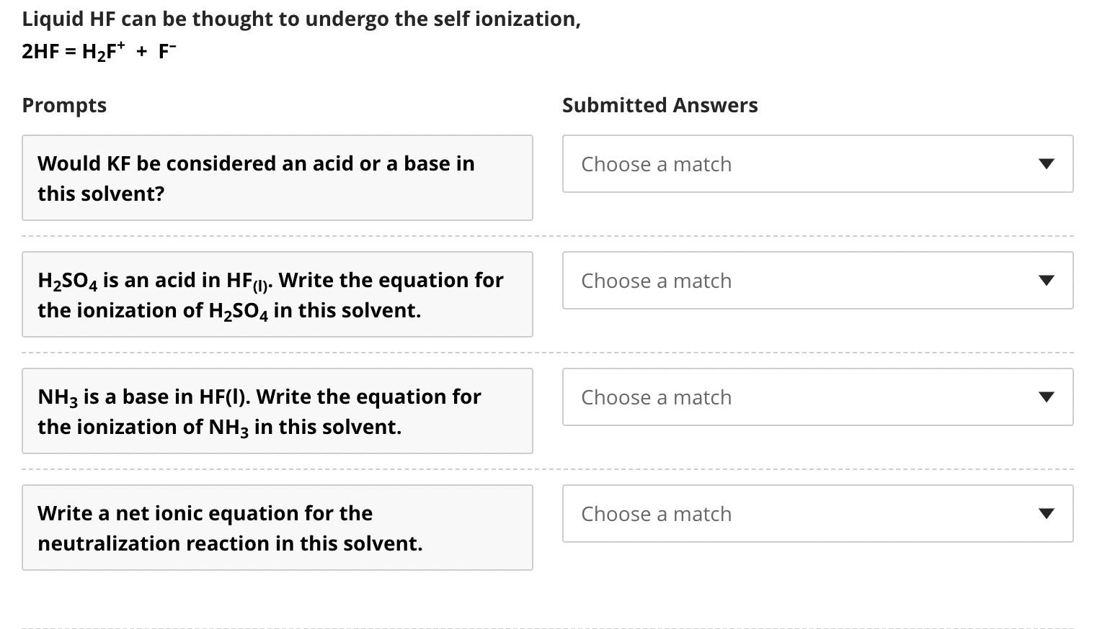1110x629 pixels.
Task: Expand the match dropdown for H2SO4 ionization
Action: tap(817, 281)
